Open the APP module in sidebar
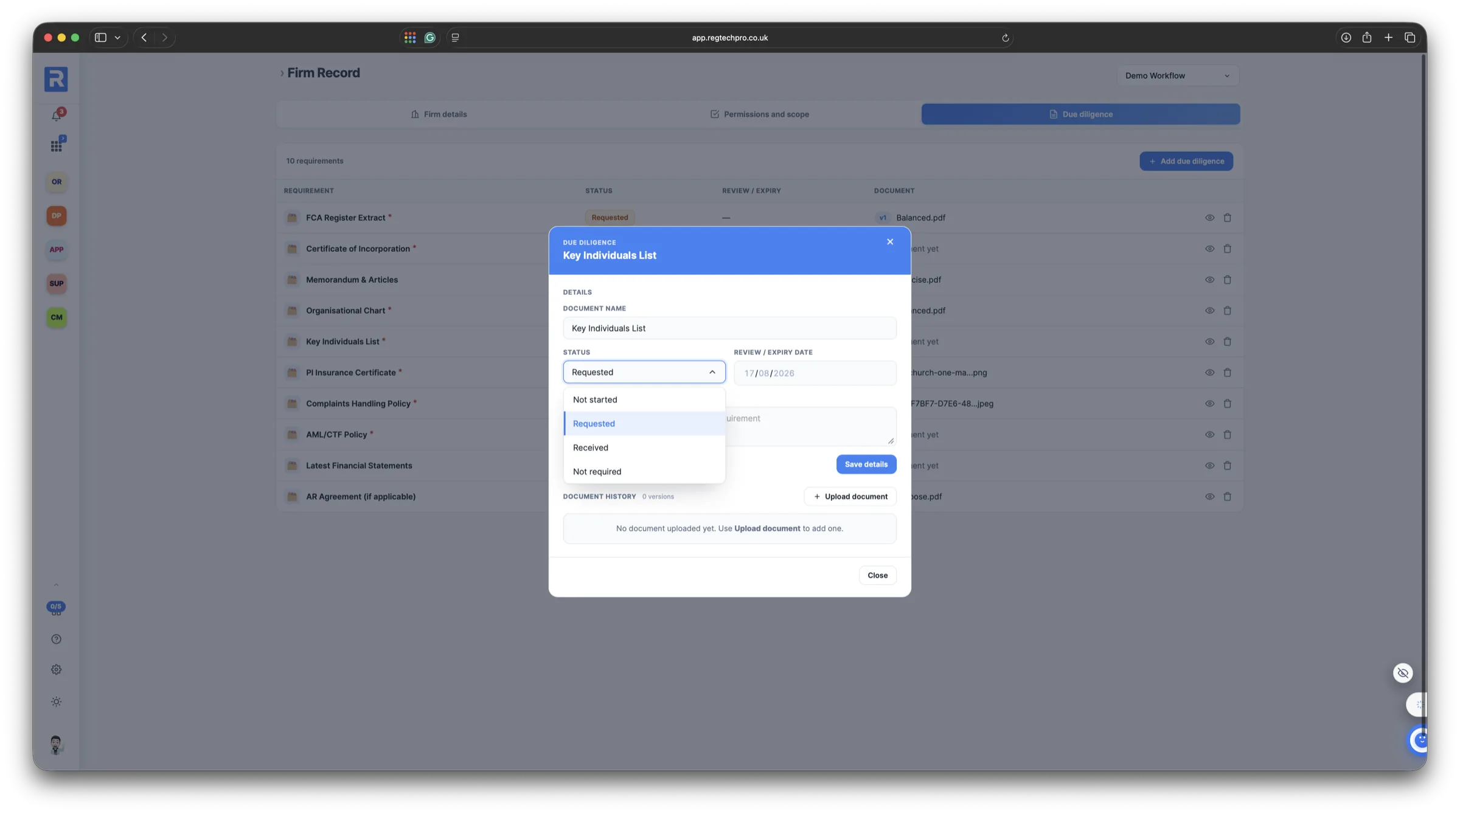1460x814 pixels. point(57,250)
